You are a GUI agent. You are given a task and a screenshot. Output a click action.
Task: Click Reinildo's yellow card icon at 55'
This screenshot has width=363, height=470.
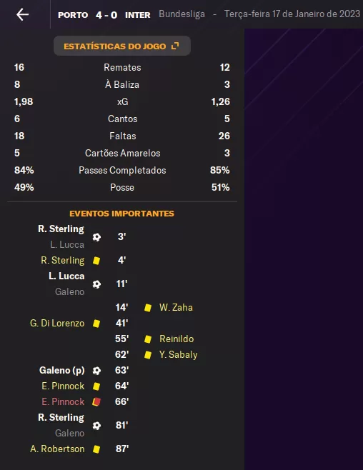pyautogui.click(x=148, y=339)
